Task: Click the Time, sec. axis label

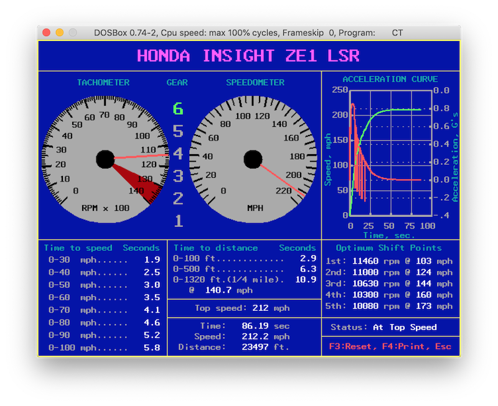Action: pos(389,236)
